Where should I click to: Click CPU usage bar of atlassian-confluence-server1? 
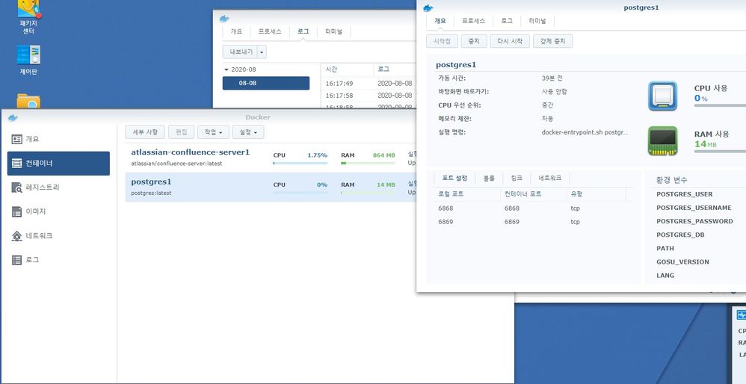tap(300, 163)
